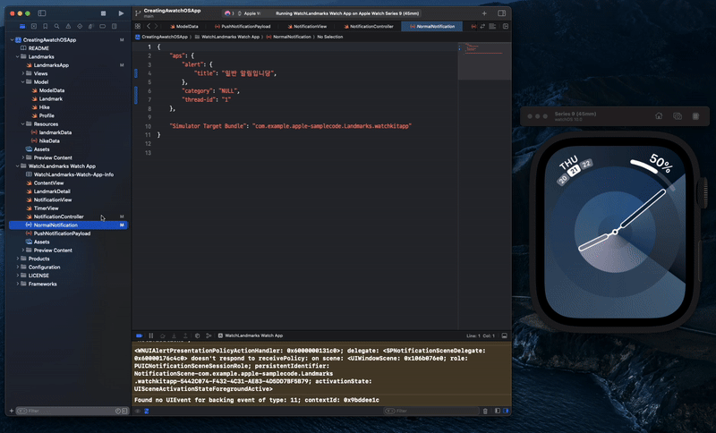Viewport: 716px width, 433px height.
Task: Open the Debug View Hierarchy button
Action: (x=197, y=335)
